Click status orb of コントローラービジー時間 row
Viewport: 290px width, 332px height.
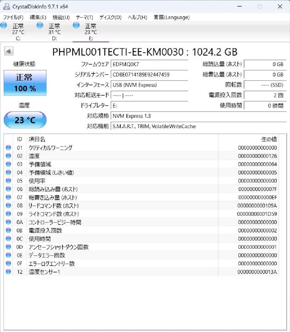point(9,222)
